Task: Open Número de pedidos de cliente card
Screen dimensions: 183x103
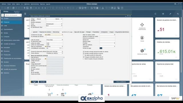Action: pos(167,27)
